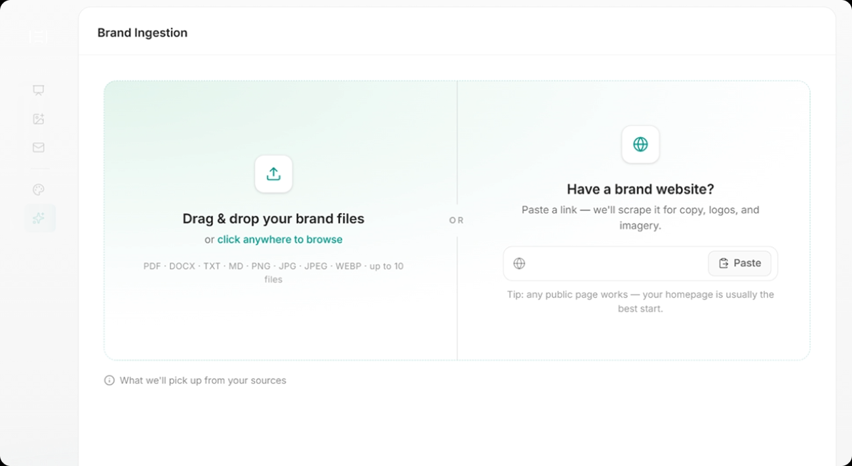Click the Paste button
Screen dimensions: 852x466
click(x=739, y=263)
